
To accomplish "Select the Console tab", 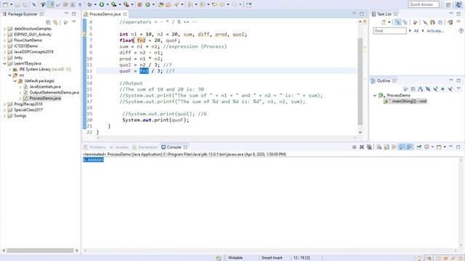I will click(174, 147).
